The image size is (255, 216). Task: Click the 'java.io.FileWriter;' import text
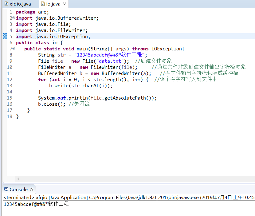[x=61, y=30]
